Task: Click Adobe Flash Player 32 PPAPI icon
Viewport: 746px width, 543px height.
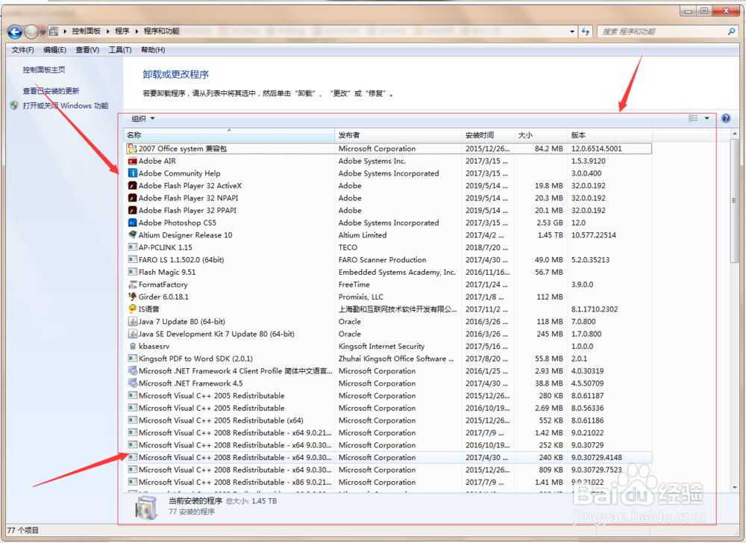Action: click(x=133, y=210)
